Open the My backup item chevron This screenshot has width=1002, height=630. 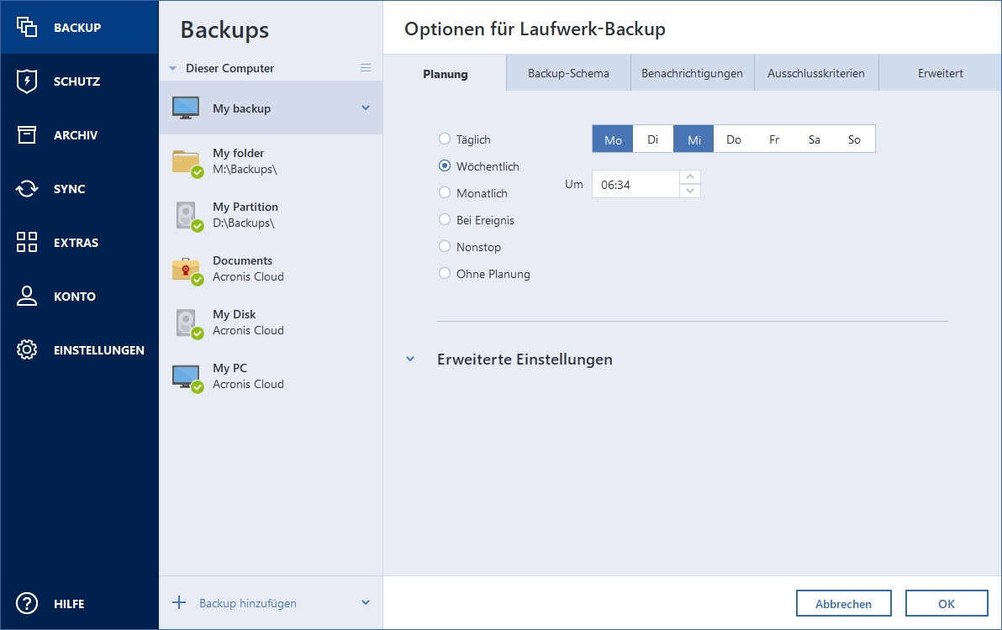point(365,108)
